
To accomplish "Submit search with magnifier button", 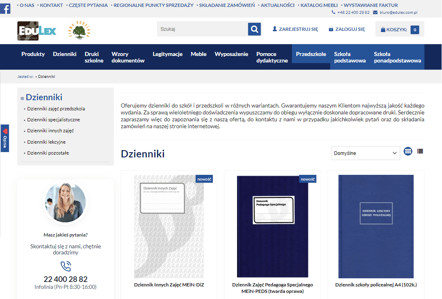I will pos(254,29).
